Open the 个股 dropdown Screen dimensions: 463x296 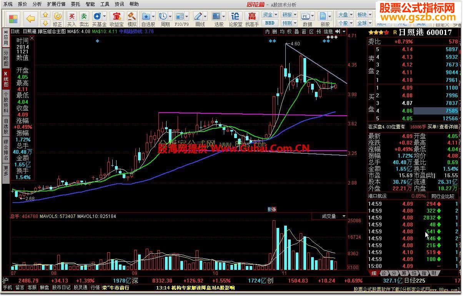[x=345, y=23]
